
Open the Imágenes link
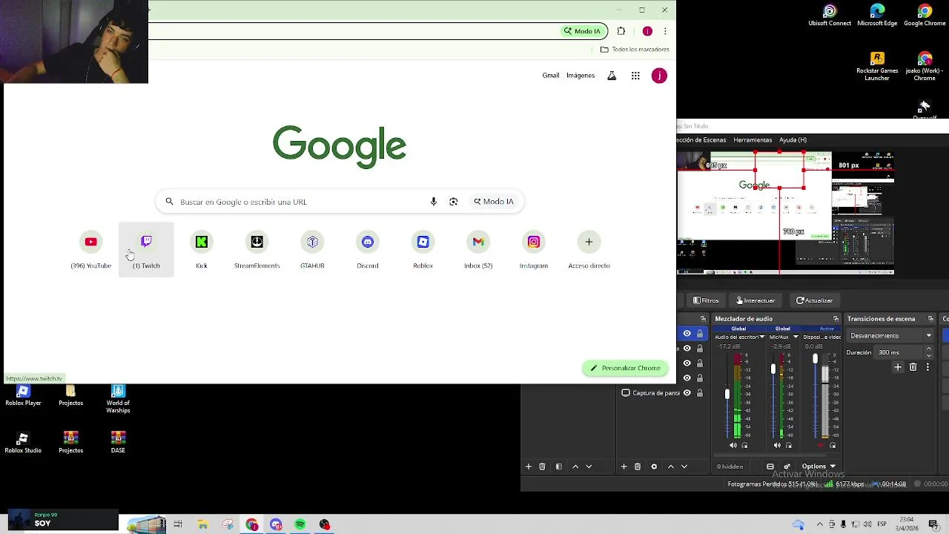coord(581,76)
